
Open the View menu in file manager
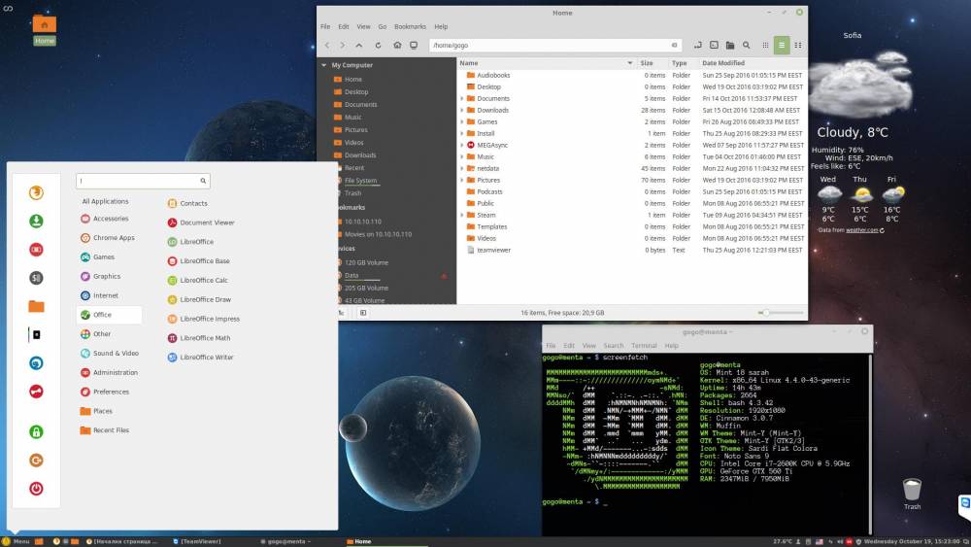(x=363, y=26)
